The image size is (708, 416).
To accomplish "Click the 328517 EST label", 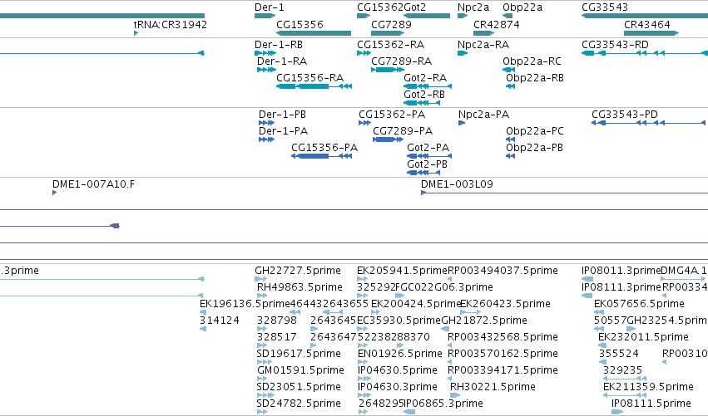I will (277, 337).
